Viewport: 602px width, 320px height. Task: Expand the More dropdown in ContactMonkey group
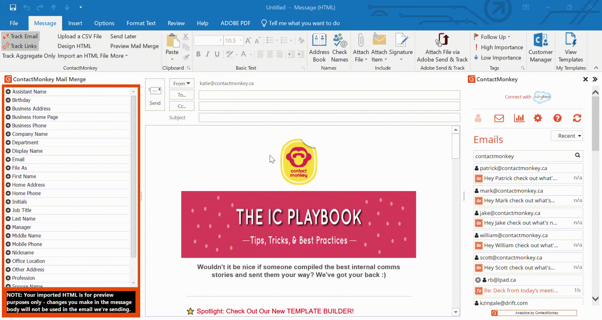click(x=119, y=56)
